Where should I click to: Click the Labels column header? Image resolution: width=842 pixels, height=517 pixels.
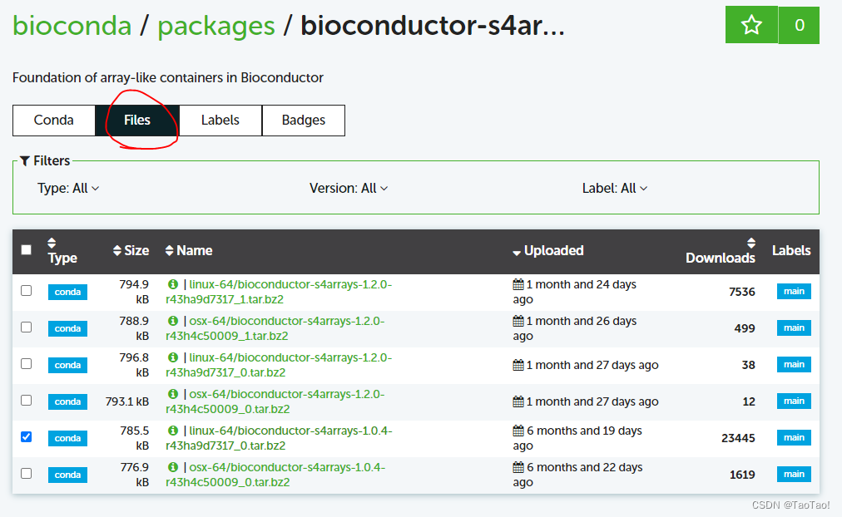(x=791, y=250)
